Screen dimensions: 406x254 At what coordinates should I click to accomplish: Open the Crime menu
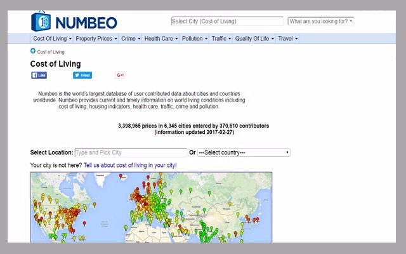[x=131, y=39]
